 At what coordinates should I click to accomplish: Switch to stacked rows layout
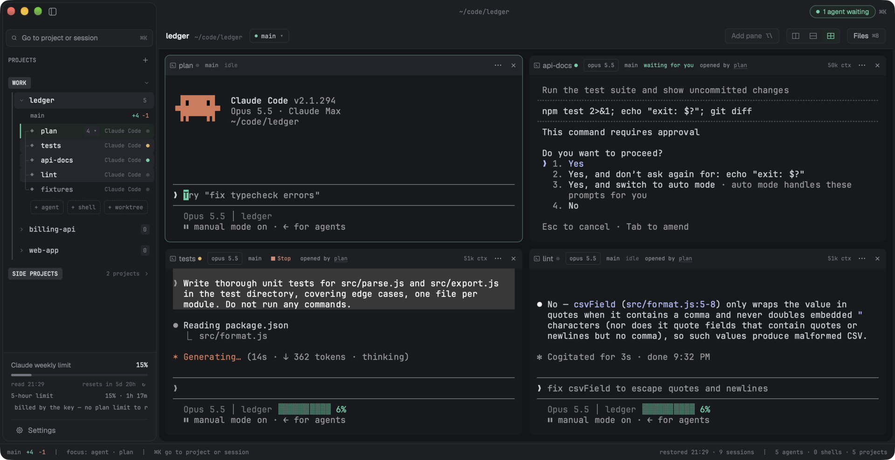(813, 36)
